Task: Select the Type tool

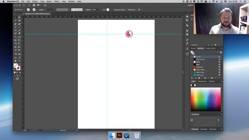Action: pyautogui.click(x=16, y=27)
